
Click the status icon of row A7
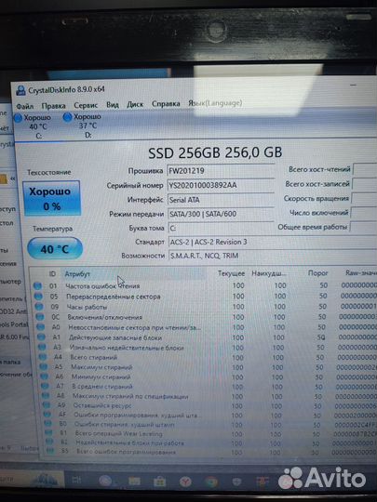[x=46, y=386]
